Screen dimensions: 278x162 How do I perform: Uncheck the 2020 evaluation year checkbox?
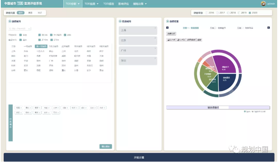250,13
